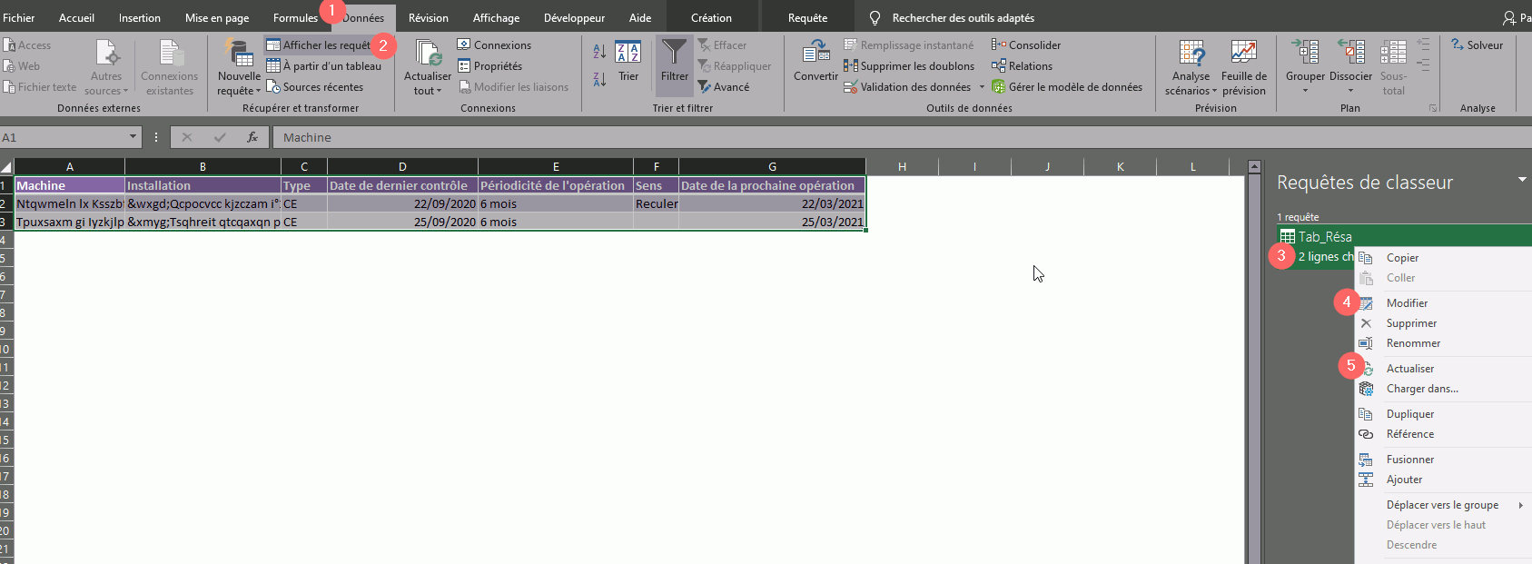Click the Filtrer funnel icon
Image resolution: width=1532 pixels, height=564 pixels.
[674, 54]
